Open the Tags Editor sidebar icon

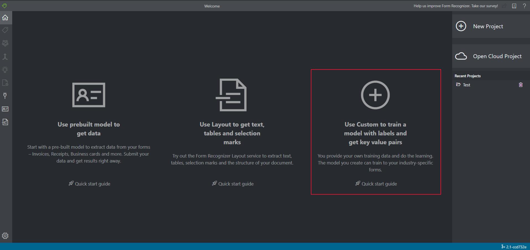tap(5, 30)
